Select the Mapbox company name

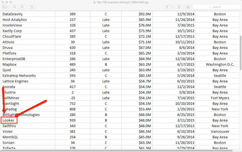[x=9, y=64]
